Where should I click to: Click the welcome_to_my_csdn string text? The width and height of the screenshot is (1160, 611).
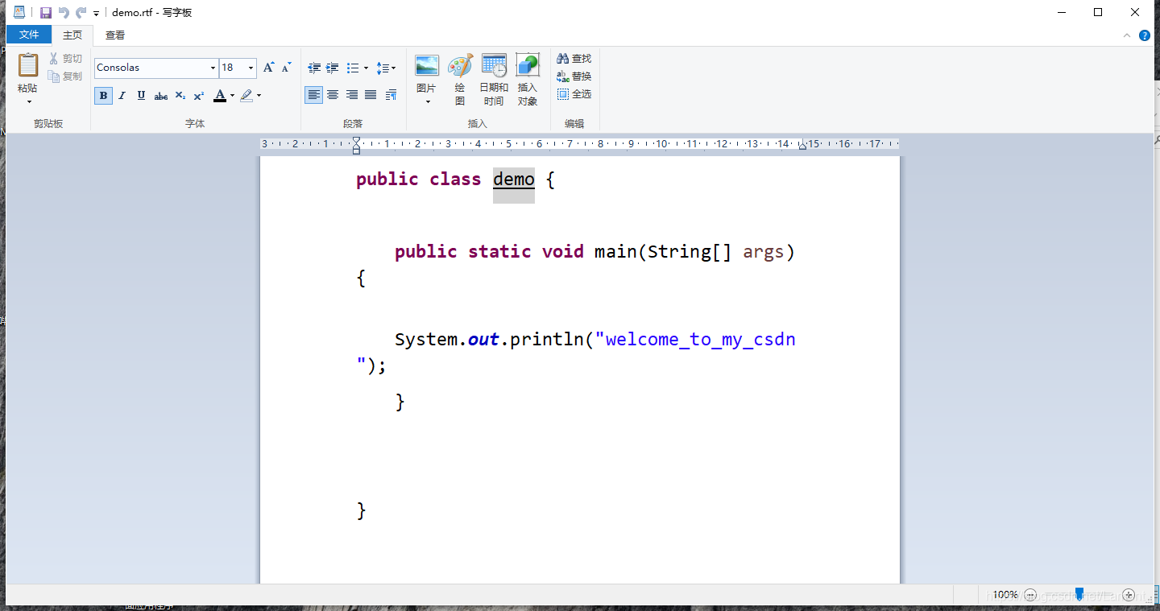point(700,340)
